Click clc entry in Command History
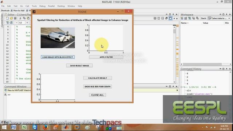 pyautogui.click(x=189, y=91)
